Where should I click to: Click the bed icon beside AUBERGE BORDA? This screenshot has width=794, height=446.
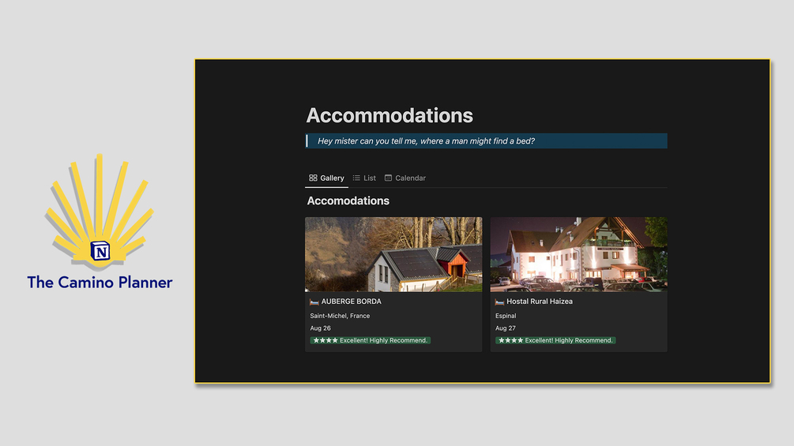[x=314, y=302]
